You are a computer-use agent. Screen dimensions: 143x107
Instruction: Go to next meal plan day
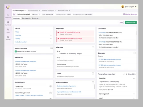pos(126,74)
